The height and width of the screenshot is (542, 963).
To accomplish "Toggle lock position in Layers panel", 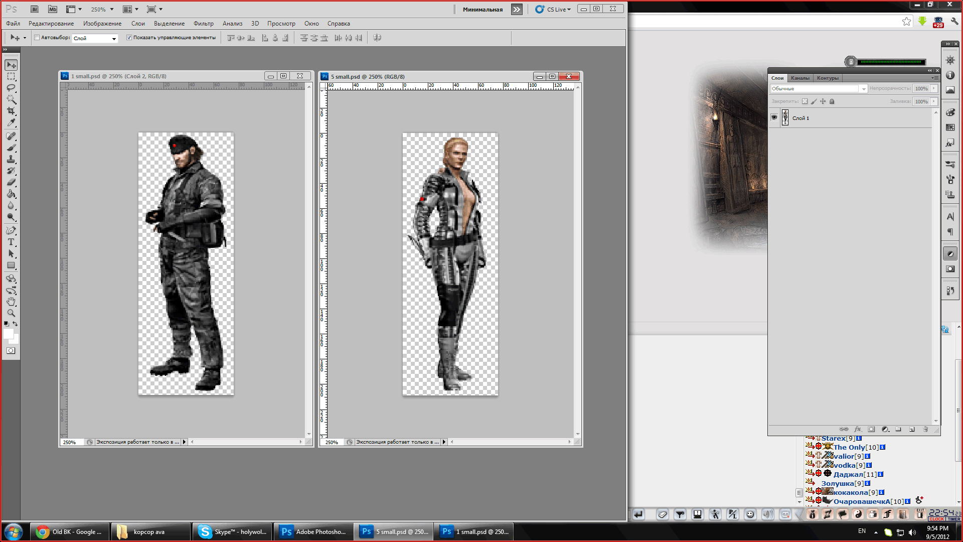I will [x=823, y=101].
